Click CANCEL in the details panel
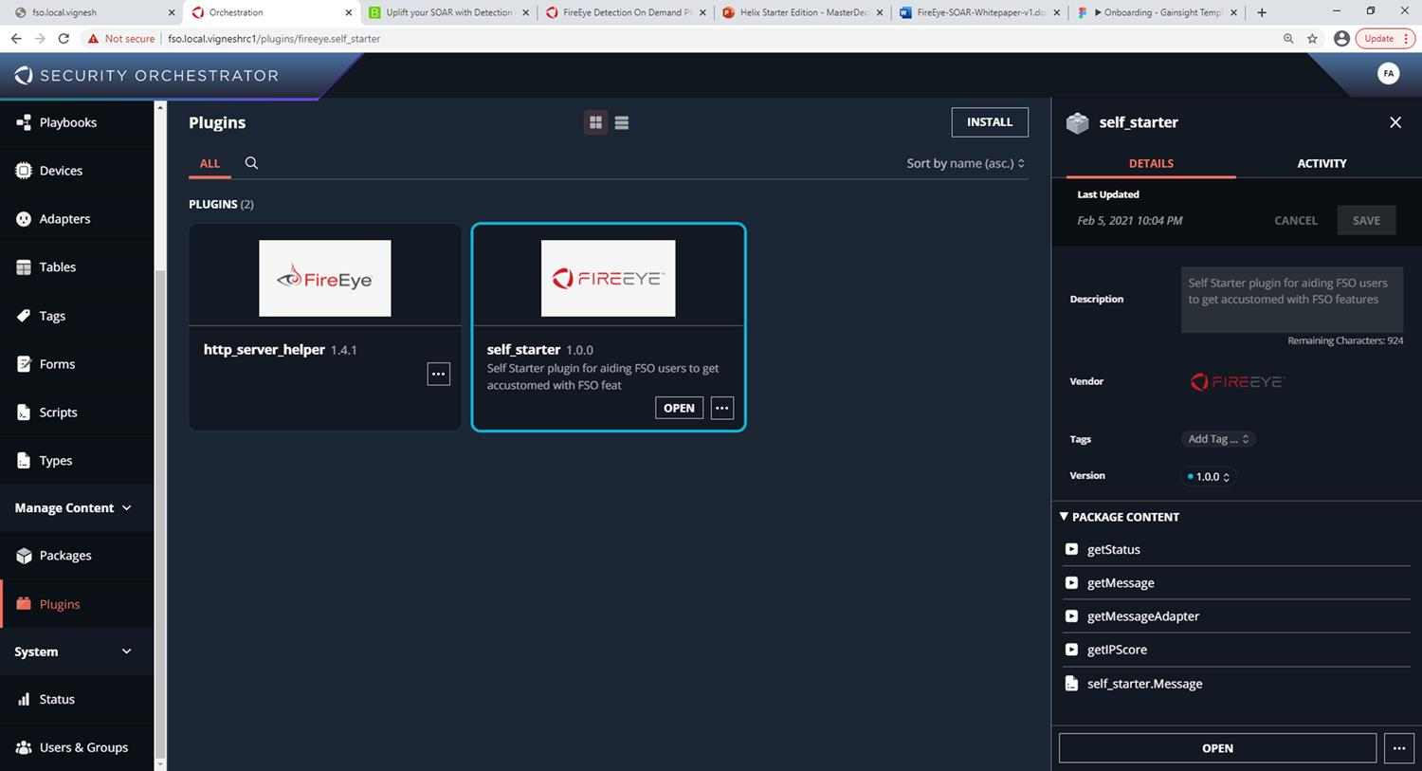The height and width of the screenshot is (771, 1422). (1295, 220)
